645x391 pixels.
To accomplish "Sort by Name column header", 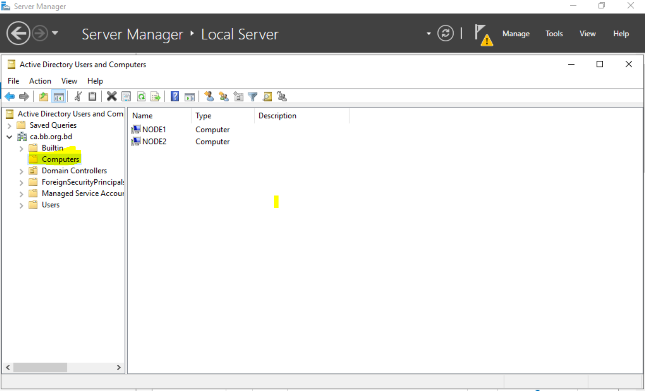I will click(x=160, y=116).
